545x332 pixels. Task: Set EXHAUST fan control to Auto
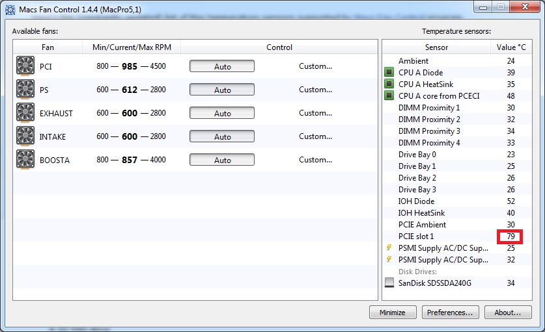tap(222, 113)
